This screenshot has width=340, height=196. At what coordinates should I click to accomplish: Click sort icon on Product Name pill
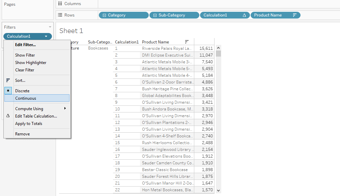pos(294,15)
